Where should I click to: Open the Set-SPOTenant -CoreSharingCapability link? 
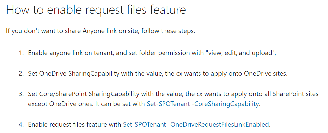pos(203,104)
